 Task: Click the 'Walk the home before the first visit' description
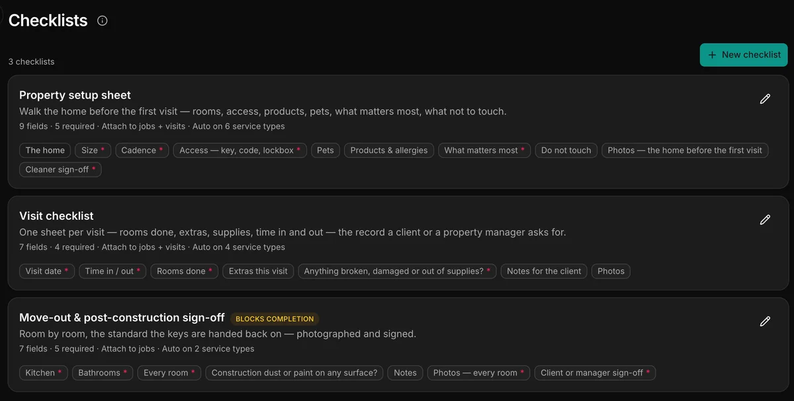263,111
